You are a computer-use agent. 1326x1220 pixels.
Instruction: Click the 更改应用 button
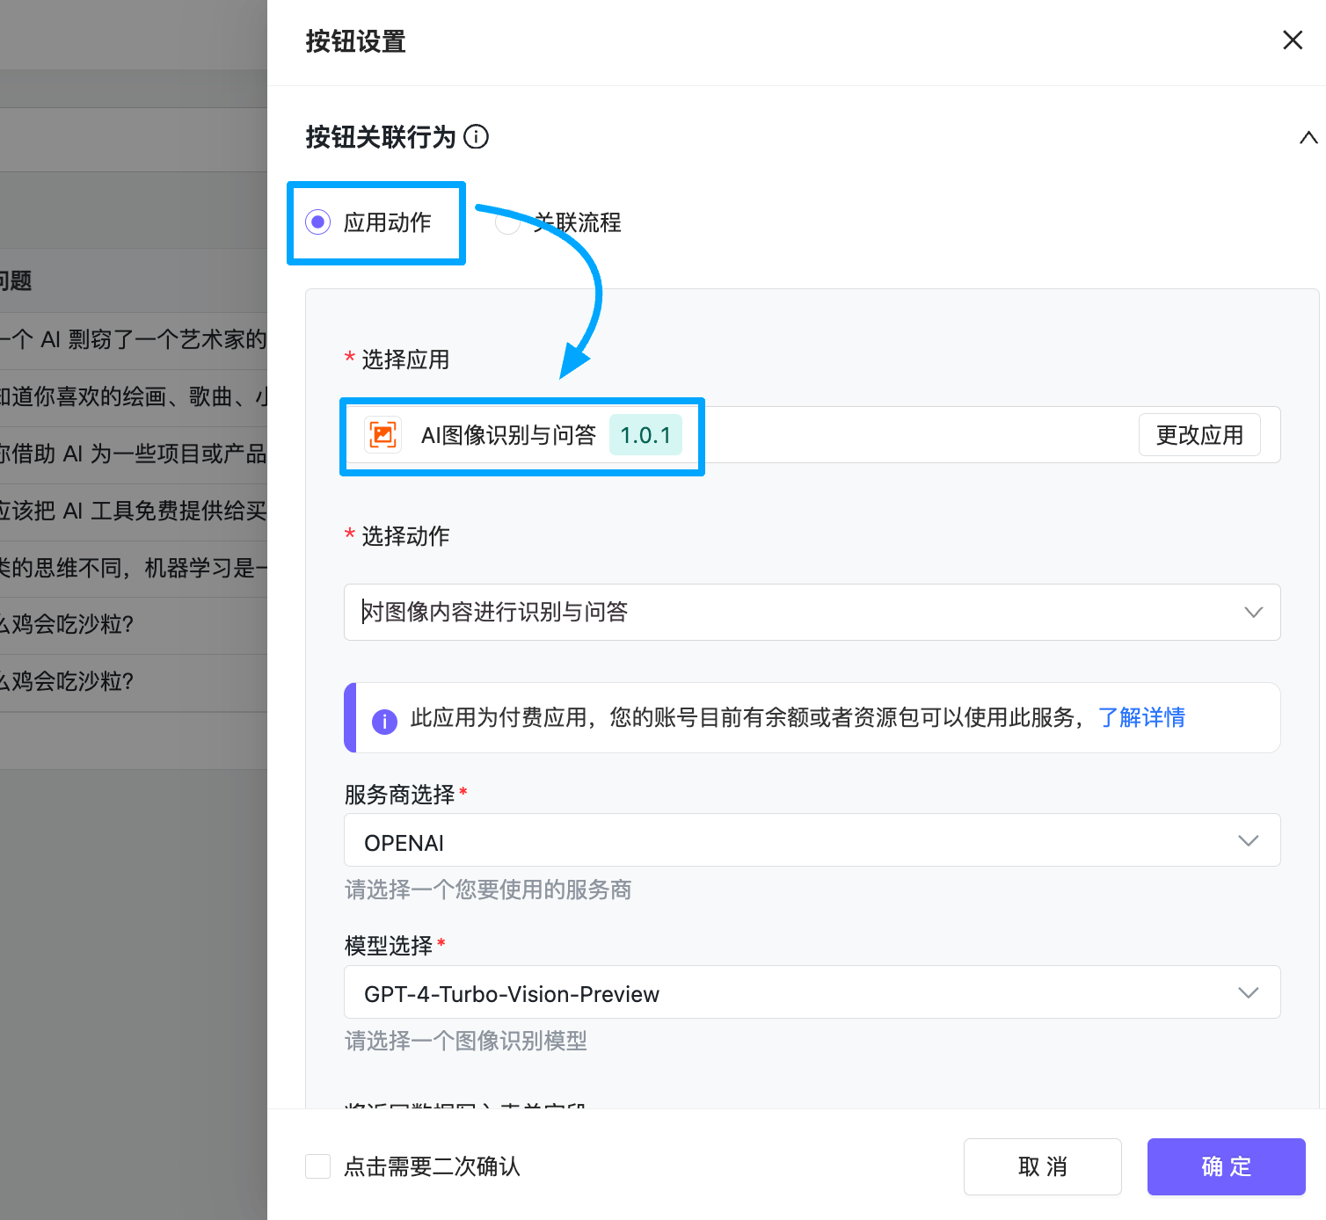point(1199,435)
